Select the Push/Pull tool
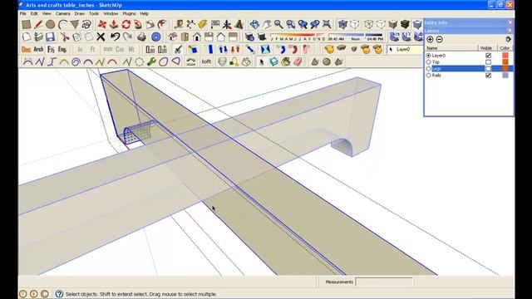This screenshot has width=532, height=299. tap(114, 24)
